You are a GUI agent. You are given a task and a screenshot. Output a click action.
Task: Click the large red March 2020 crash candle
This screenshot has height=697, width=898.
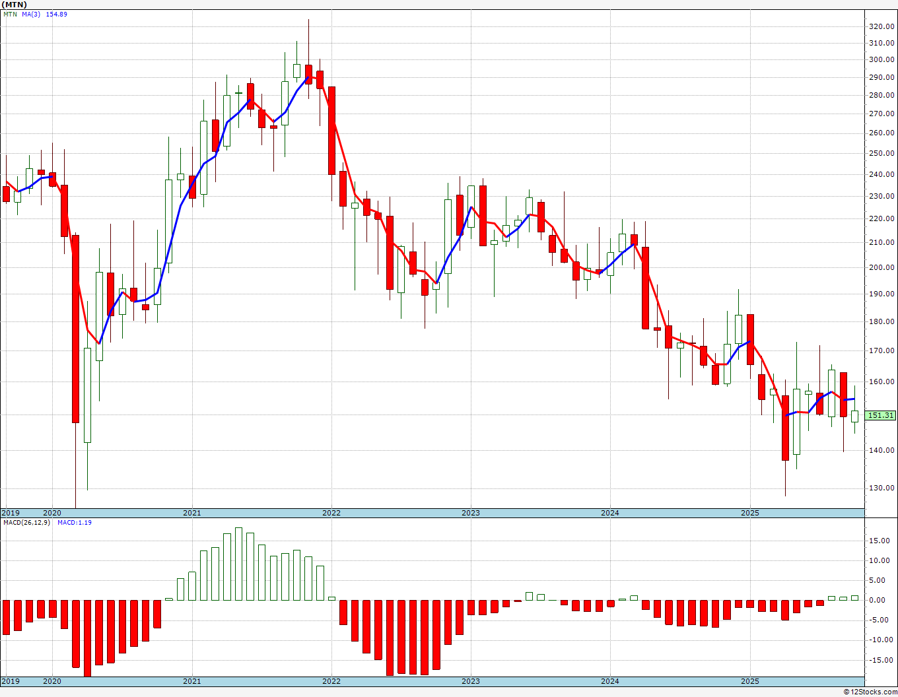coord(75,329)
